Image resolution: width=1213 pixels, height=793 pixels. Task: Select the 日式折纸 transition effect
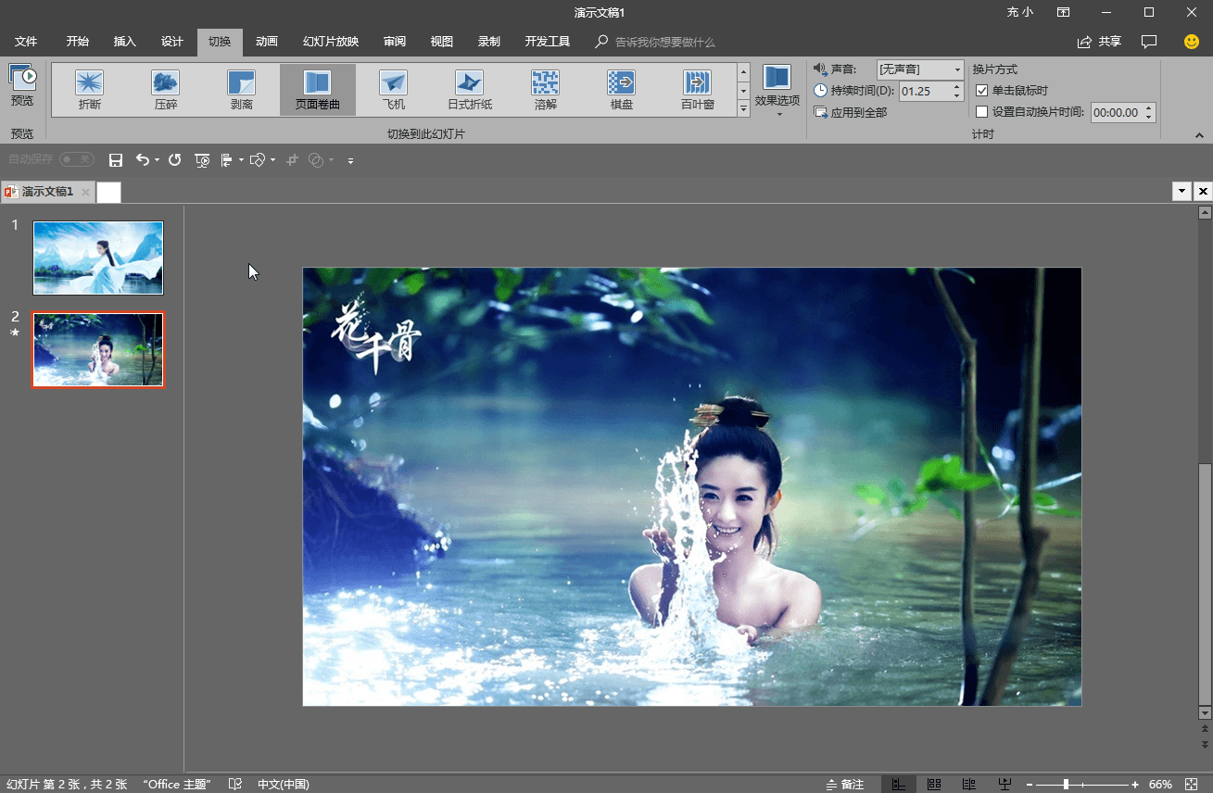point(470,90)
